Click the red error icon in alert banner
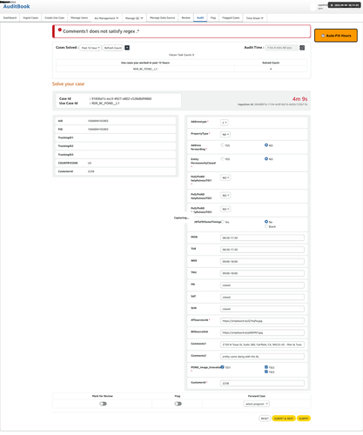This screenshot has height=435, width=363. [x=60, y=30]
